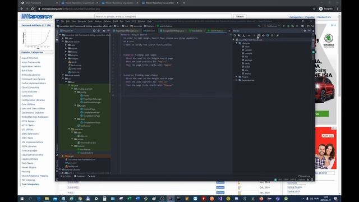The height and width of the screenshot is (202, 359).
Task: Open TestRunner run configuration dropdown
Action: coord(272,26)
